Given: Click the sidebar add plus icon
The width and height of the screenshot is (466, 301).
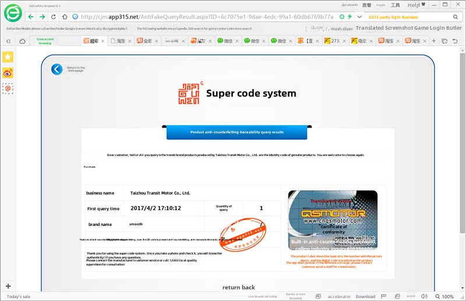Looking at the screenshot, I should (x=8, y=286).
